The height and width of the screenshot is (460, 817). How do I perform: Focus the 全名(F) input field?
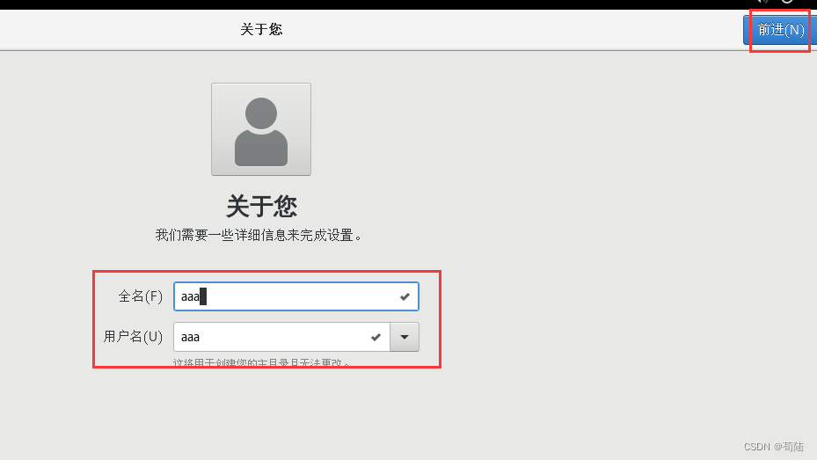click(x=296, y=296)
